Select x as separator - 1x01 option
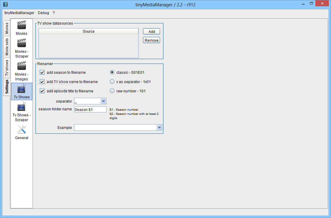The width and height of the screenshot is (331, 218). [x=112, y=82]
